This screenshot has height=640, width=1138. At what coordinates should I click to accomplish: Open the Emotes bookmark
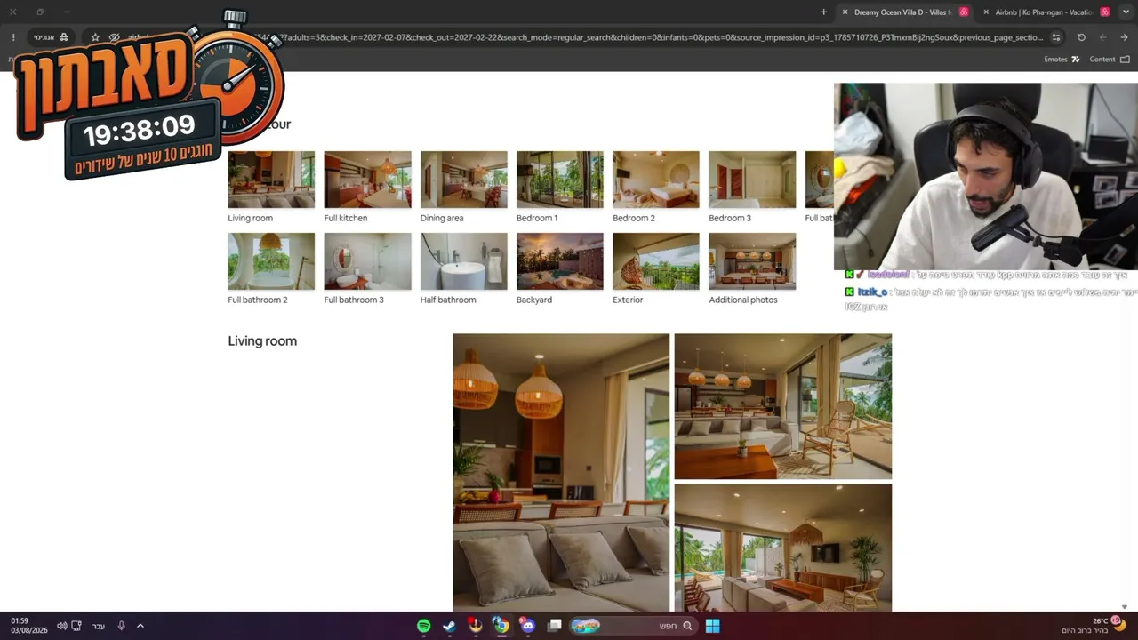[1062, 60]
